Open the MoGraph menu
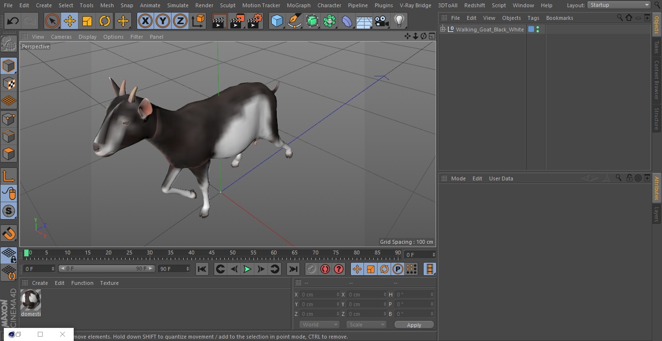Image resolution: width=662 pixels, height=341 pixels. coord(299,5)
